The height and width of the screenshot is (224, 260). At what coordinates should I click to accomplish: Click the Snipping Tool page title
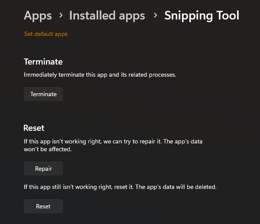click(201, 16)
